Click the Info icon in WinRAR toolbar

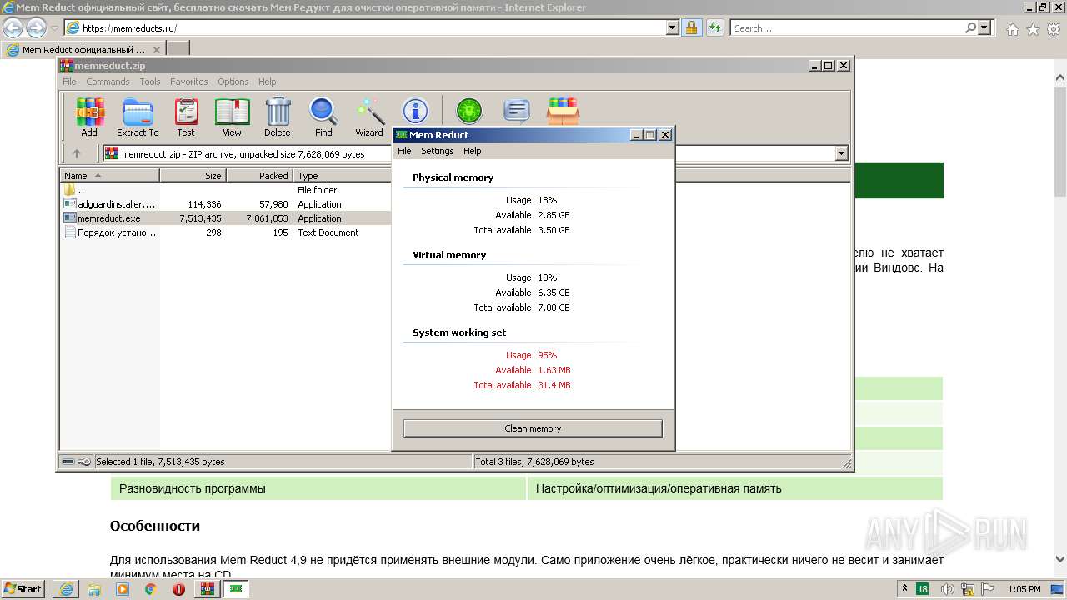(415, 110)
